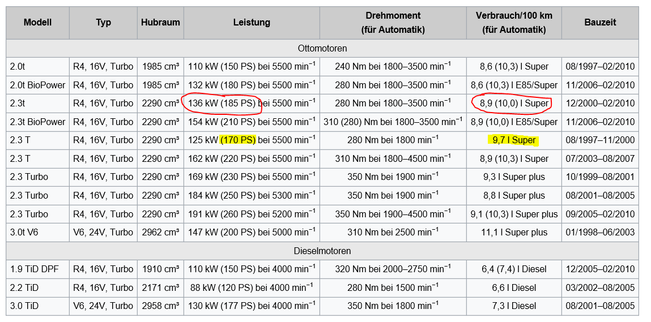Click the 08/1997–02/2010 Bauzeit cell
Screen dimensions: 651x322
(x=600, y=67)
